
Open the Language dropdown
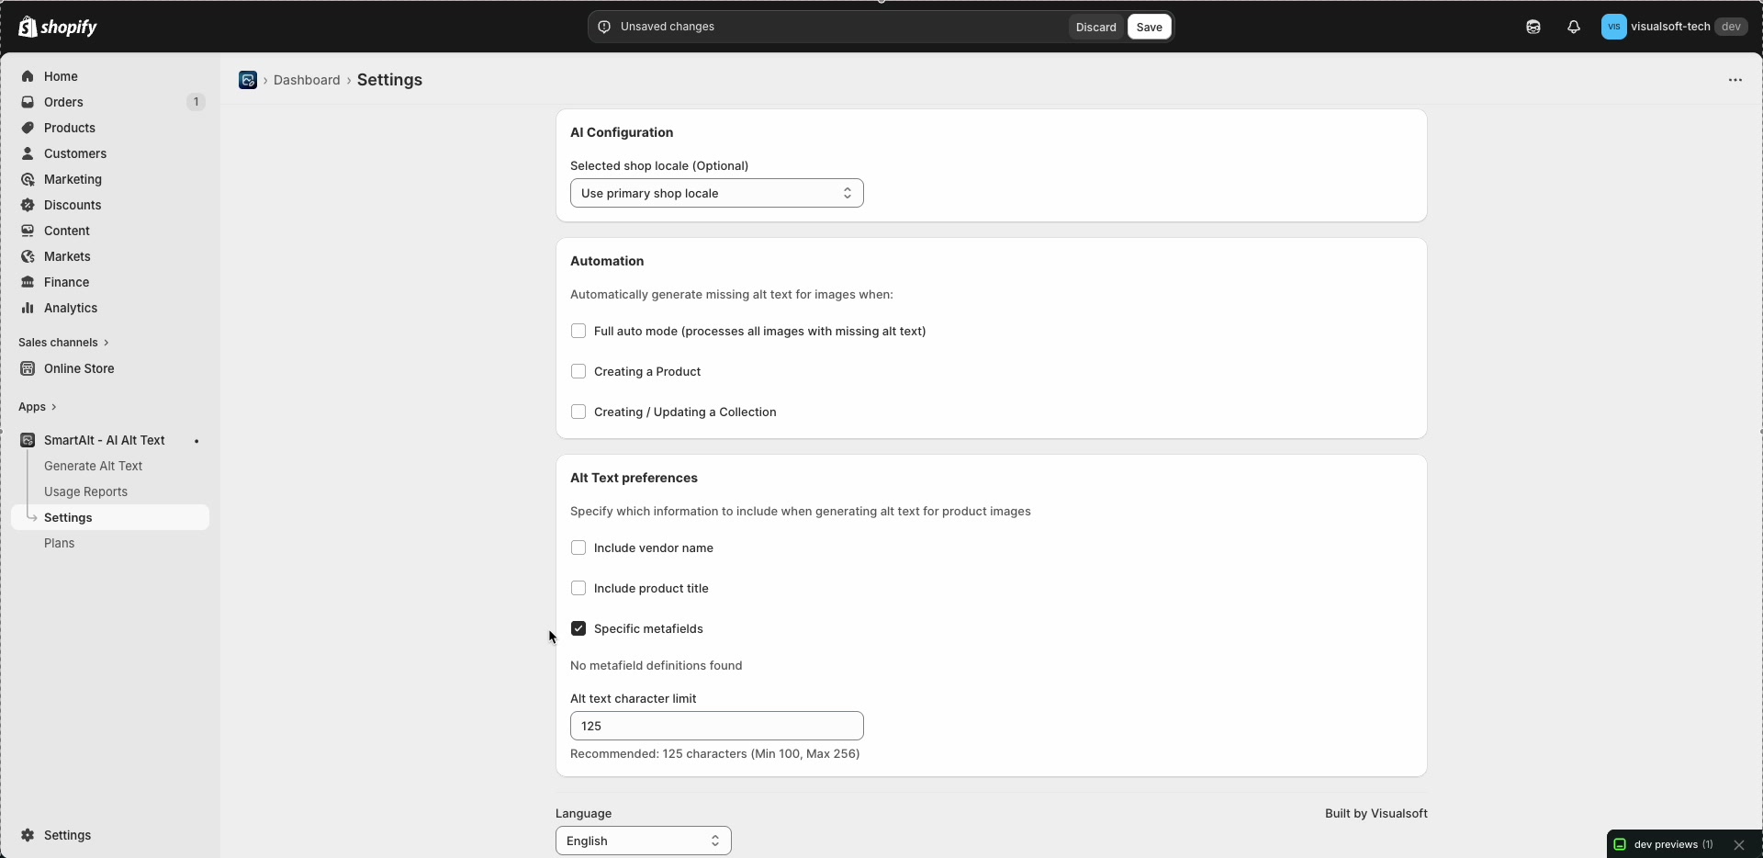tap(643, 841)
